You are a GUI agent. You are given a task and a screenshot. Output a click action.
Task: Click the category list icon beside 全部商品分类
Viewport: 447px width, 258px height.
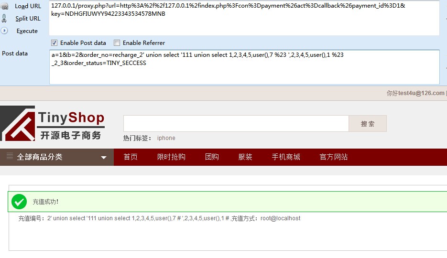click(x=10, y=156)
